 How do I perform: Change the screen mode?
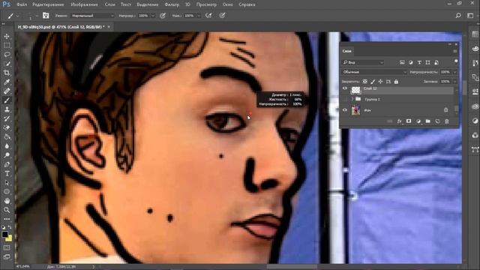[7, 256]
